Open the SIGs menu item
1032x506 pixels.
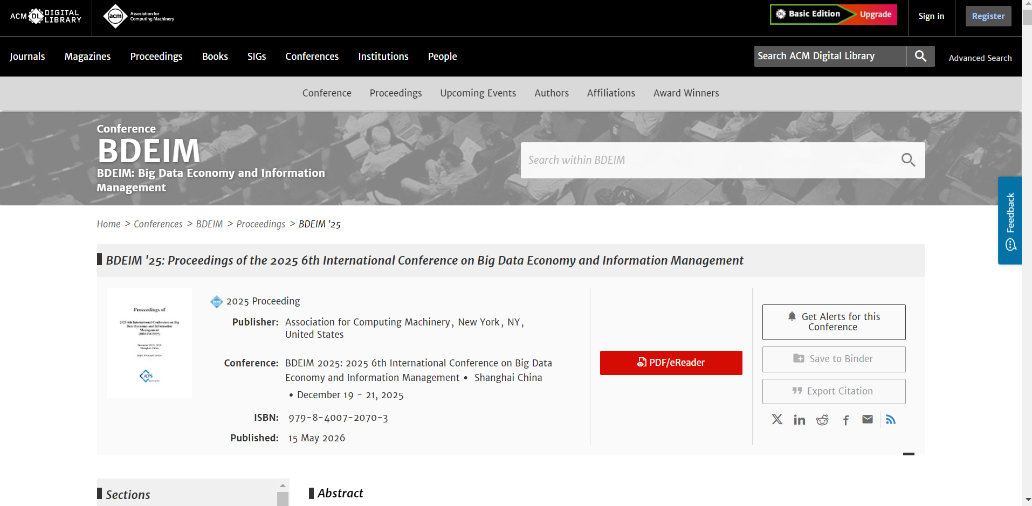click(x=257, y=57)
